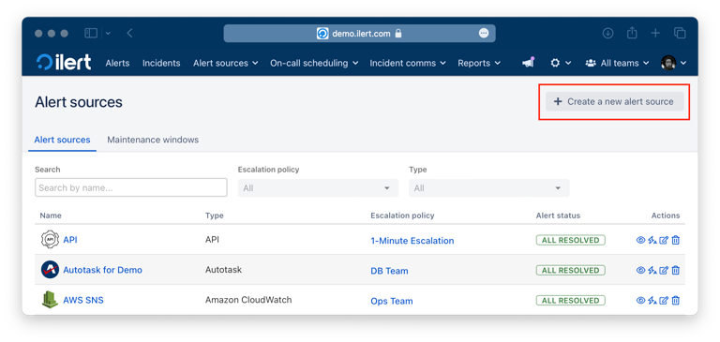Image resolution: width=720 pixels, height=342 pixels.
Task: Expand the Reports dropdown
Action: click(x=479, y=64)
